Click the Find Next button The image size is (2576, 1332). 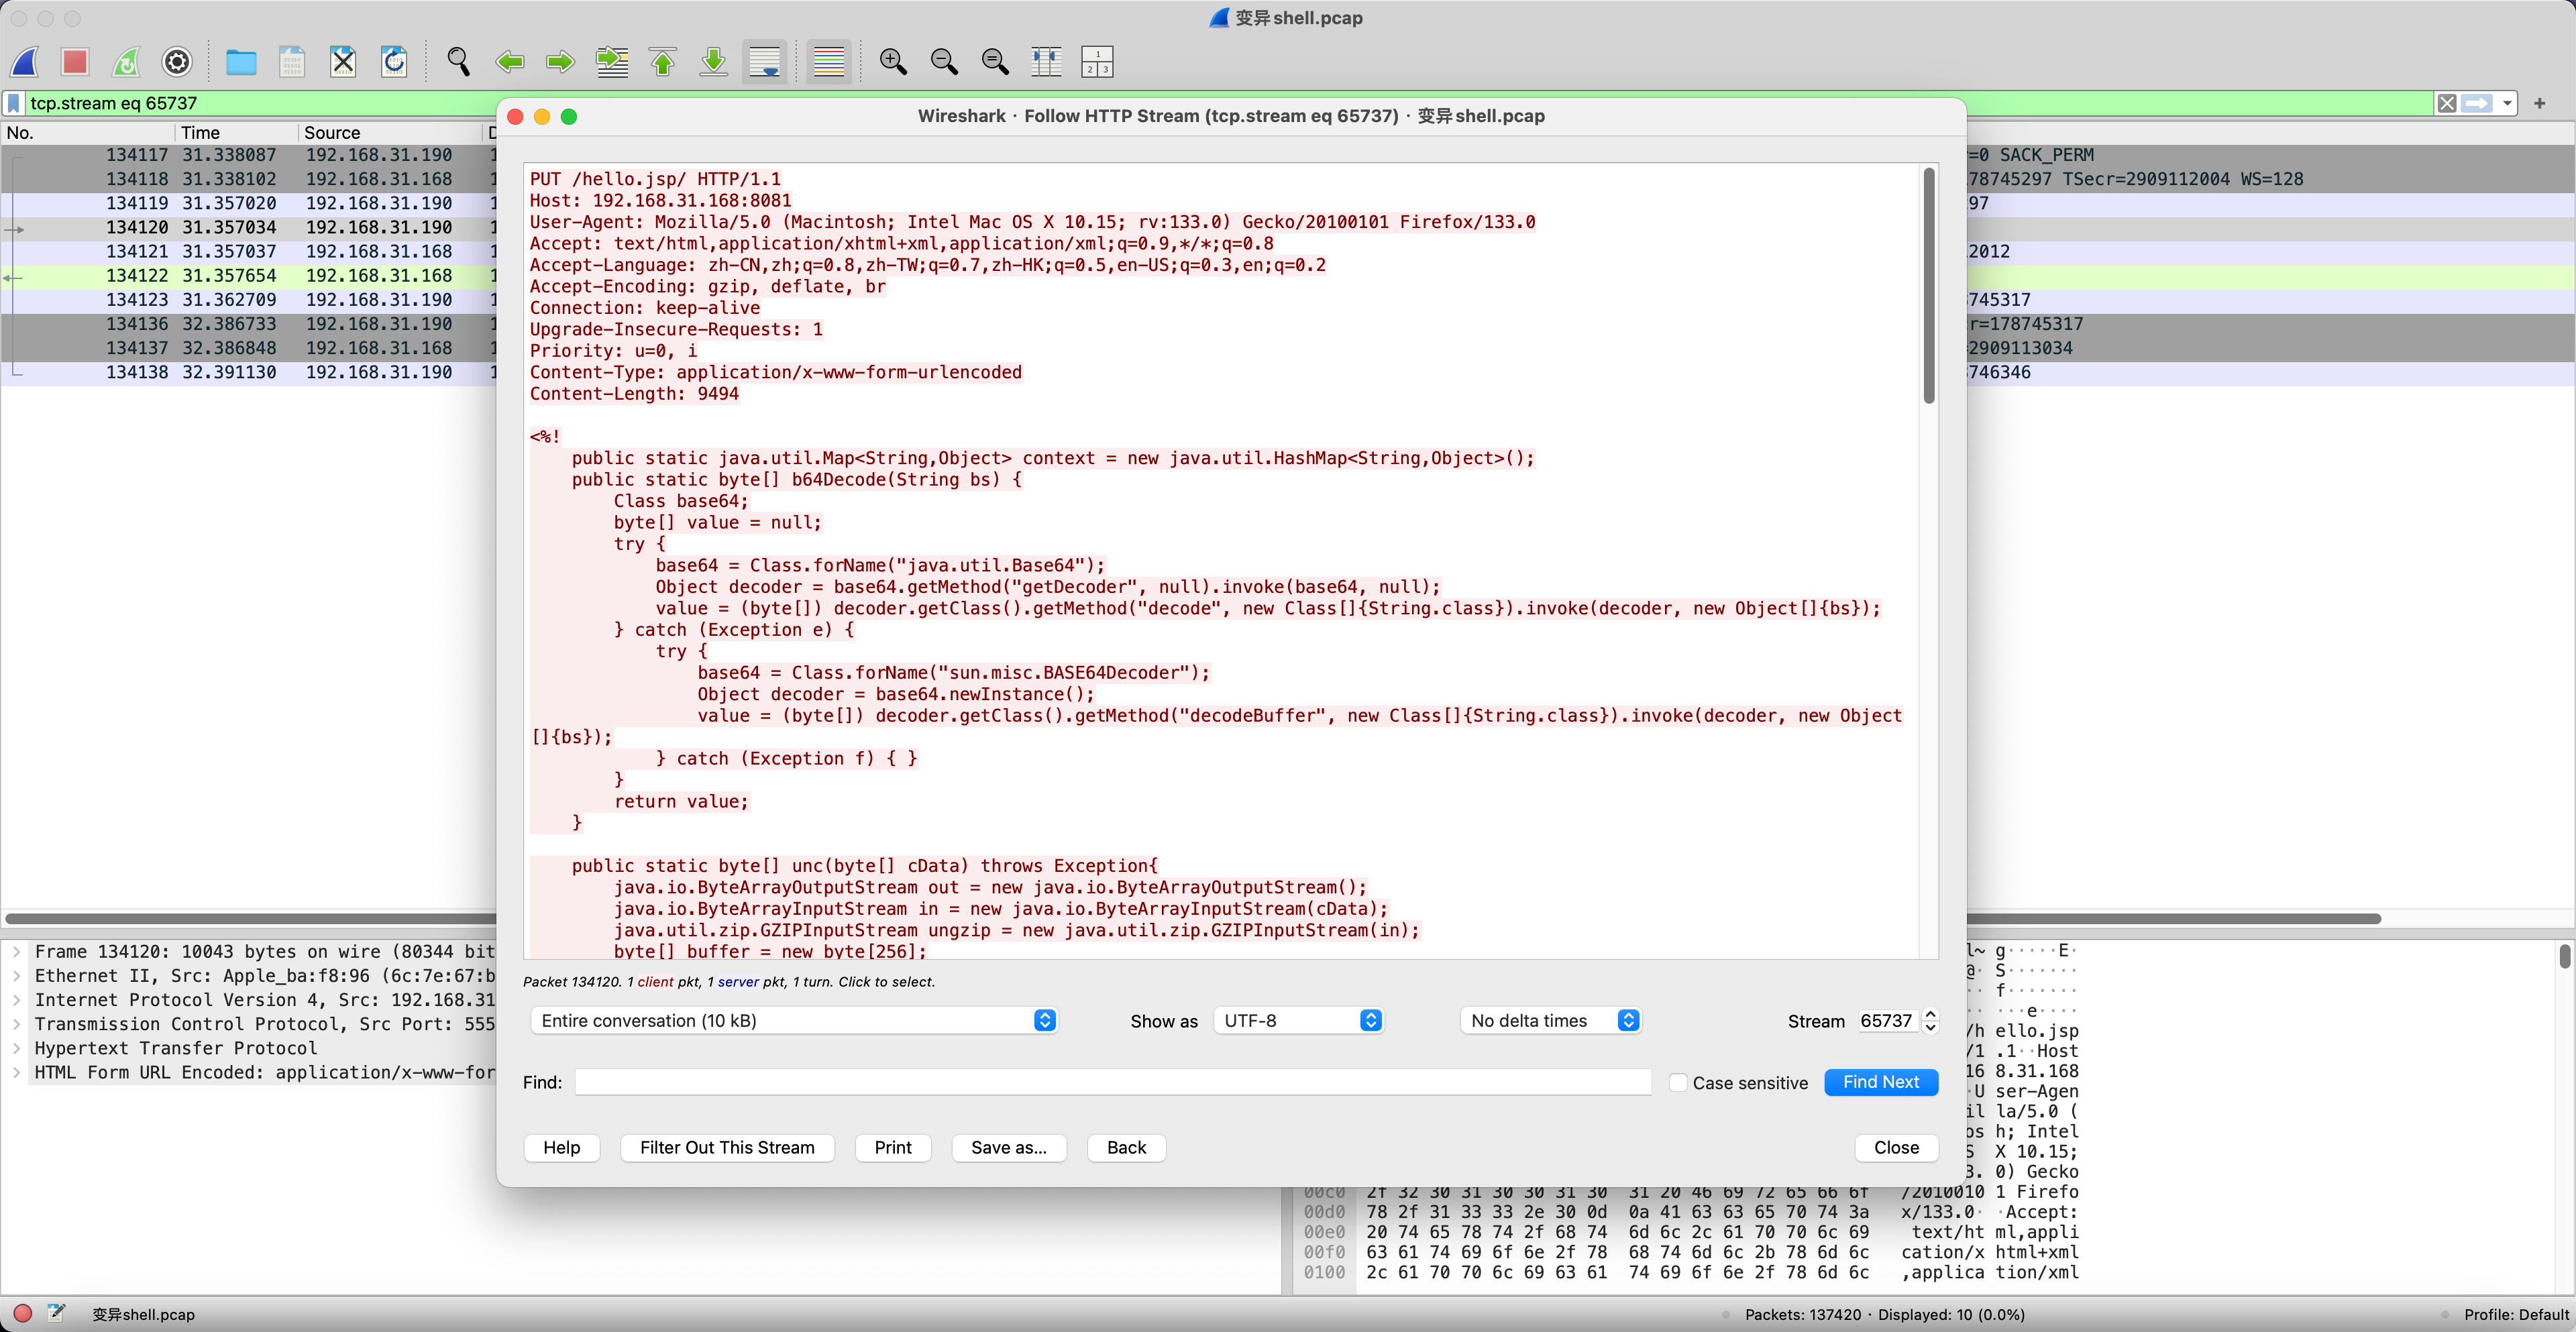pos(1881,1082)
